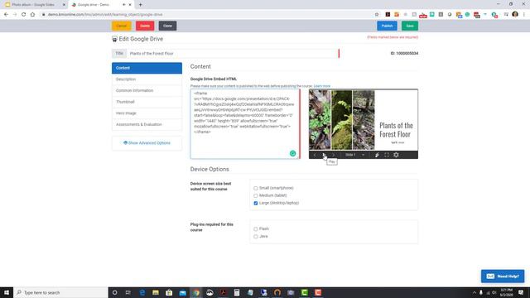This screenshot has width=530, height=298.
Task: Click the browser address bar URL
Action: (105, 15)
